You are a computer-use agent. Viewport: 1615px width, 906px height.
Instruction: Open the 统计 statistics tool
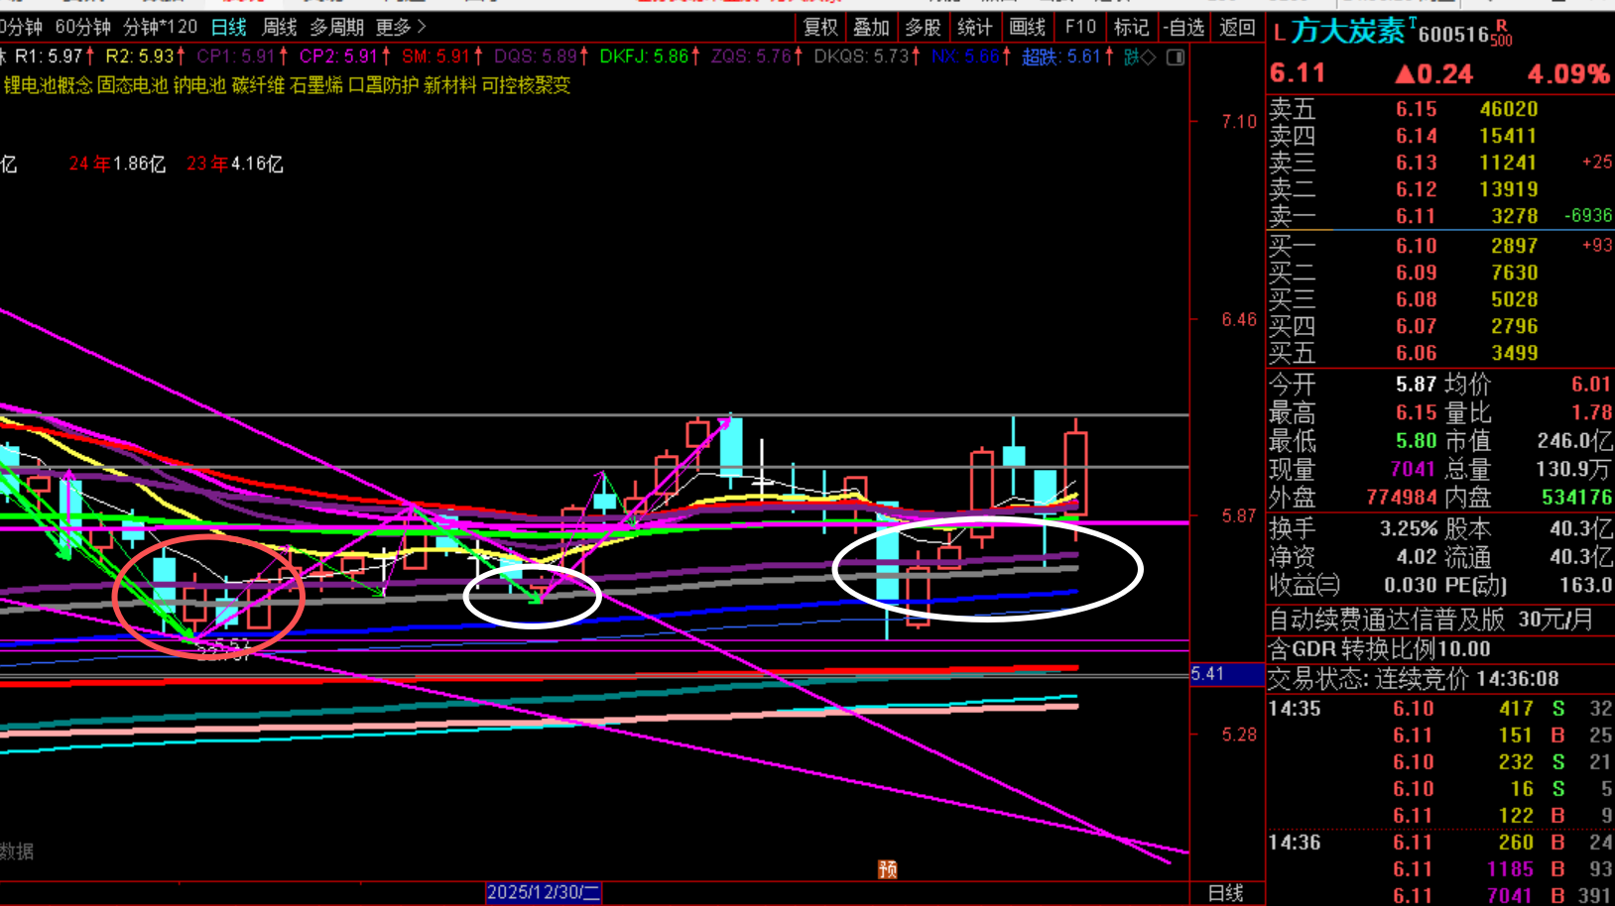[x=975, y=27]
